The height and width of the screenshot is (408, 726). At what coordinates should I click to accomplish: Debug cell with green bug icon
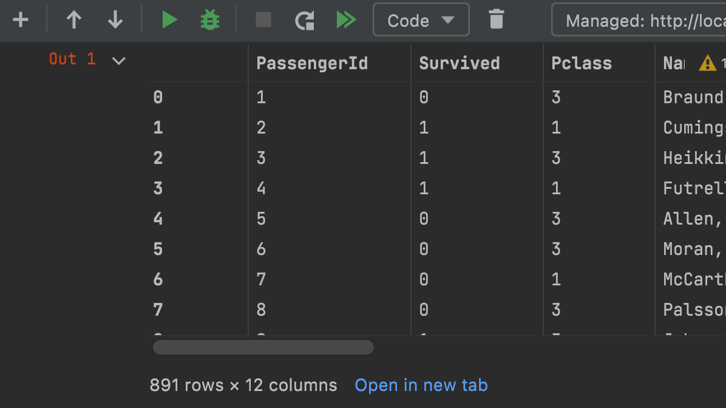[x=210, y=20]
